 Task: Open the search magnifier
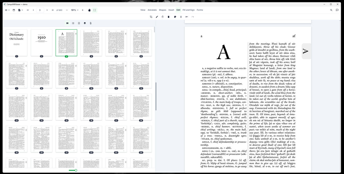tap(331, 10)
